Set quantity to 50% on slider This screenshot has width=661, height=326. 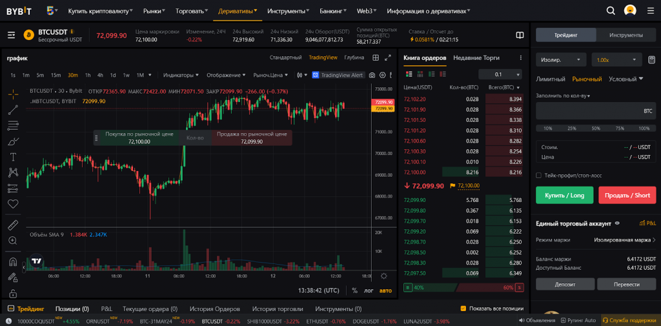click(x=596, y=128)
